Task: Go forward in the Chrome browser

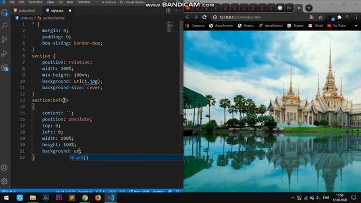Action: tap(196, 17)
